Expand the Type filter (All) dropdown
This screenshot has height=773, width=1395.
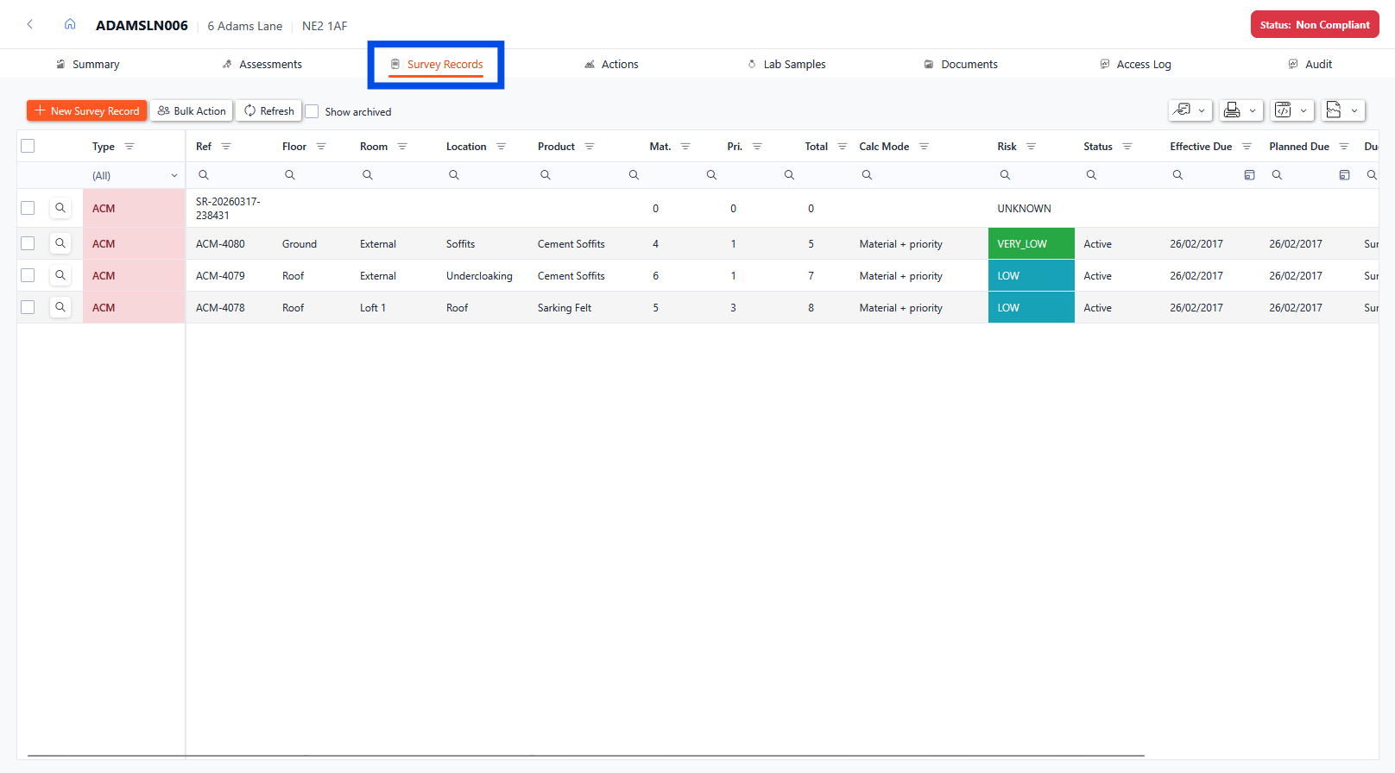pos(134,175)
